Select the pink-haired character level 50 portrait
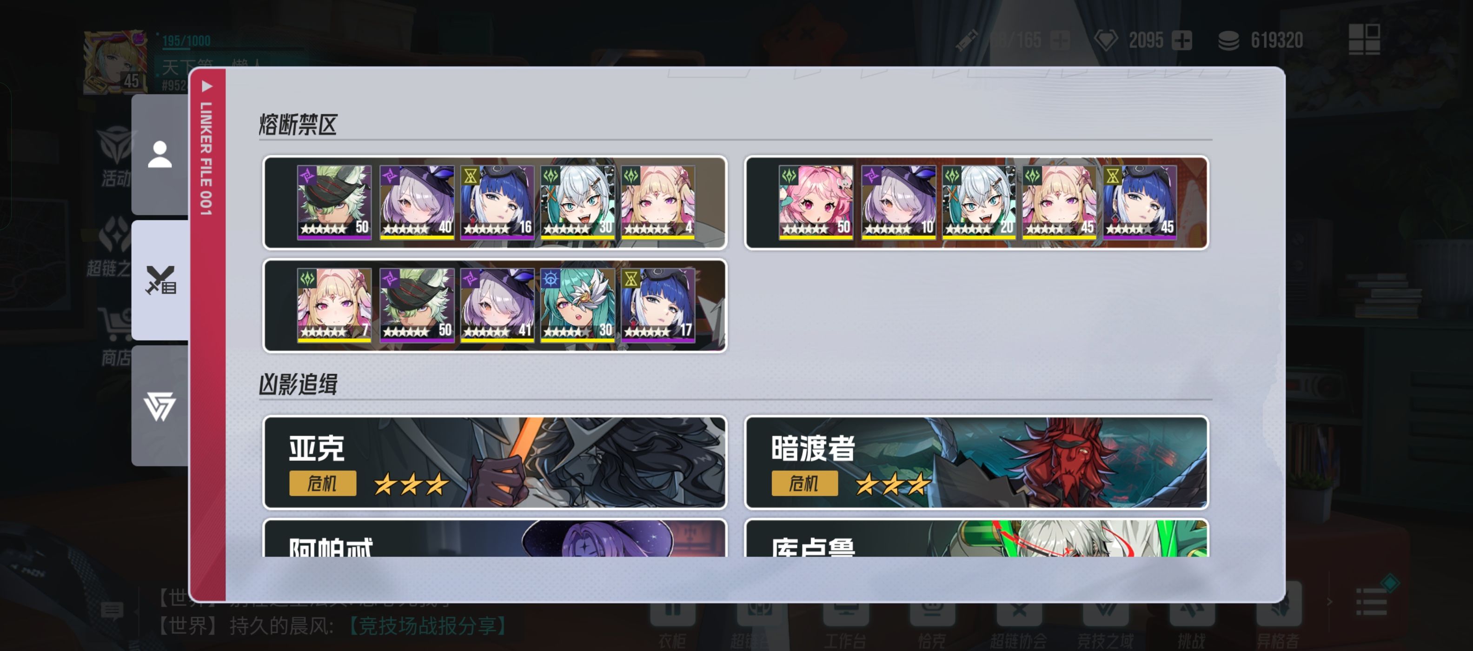The image size is (1473, 651). pos(816,202)
